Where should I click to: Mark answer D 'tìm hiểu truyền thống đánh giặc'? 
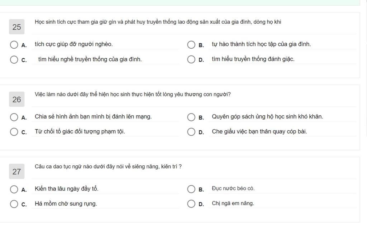click(x=191, y=59)
